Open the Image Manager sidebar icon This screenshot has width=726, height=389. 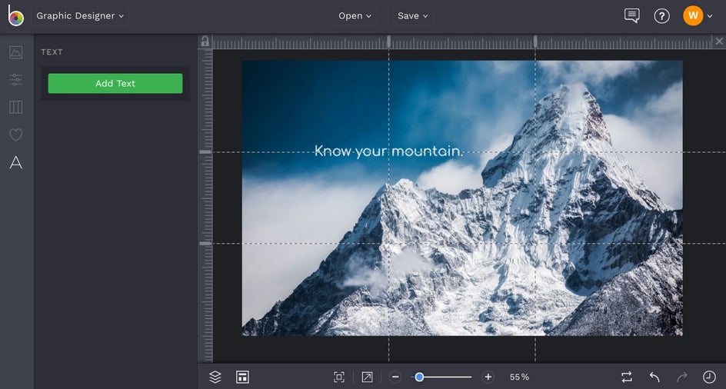coord(15,52)
